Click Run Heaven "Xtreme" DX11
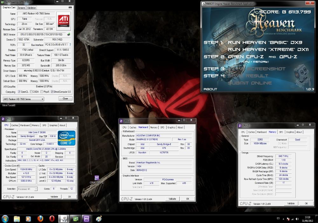 [268, 50]
